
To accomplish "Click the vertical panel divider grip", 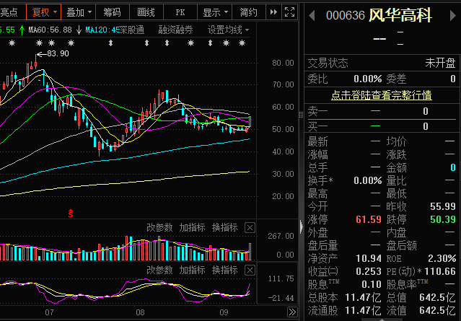I will tap(301, 115).
